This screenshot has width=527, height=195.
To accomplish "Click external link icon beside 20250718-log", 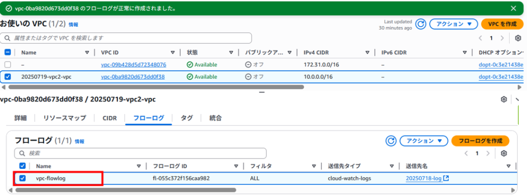I will point(446,178).
